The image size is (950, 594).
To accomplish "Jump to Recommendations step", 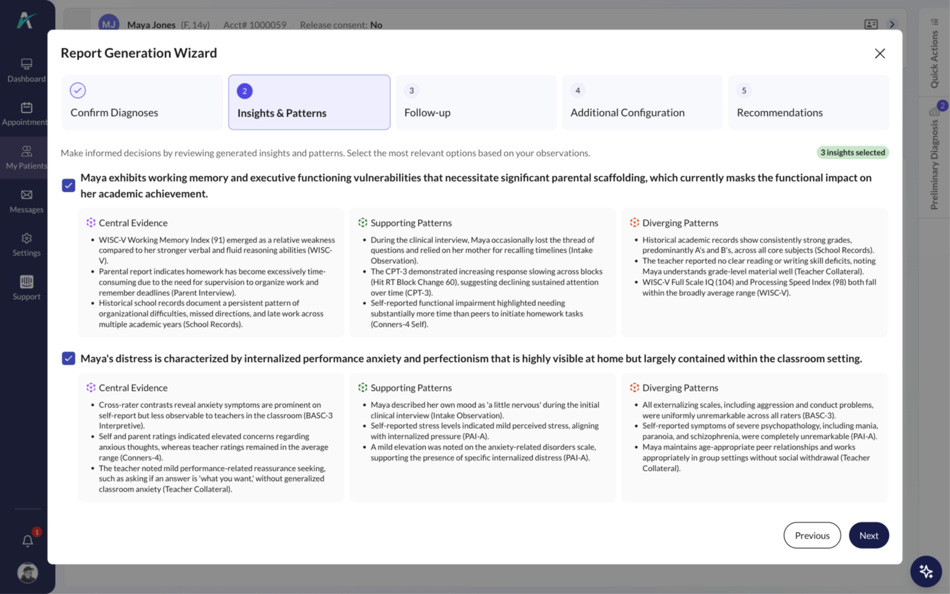I will (808, 102).
